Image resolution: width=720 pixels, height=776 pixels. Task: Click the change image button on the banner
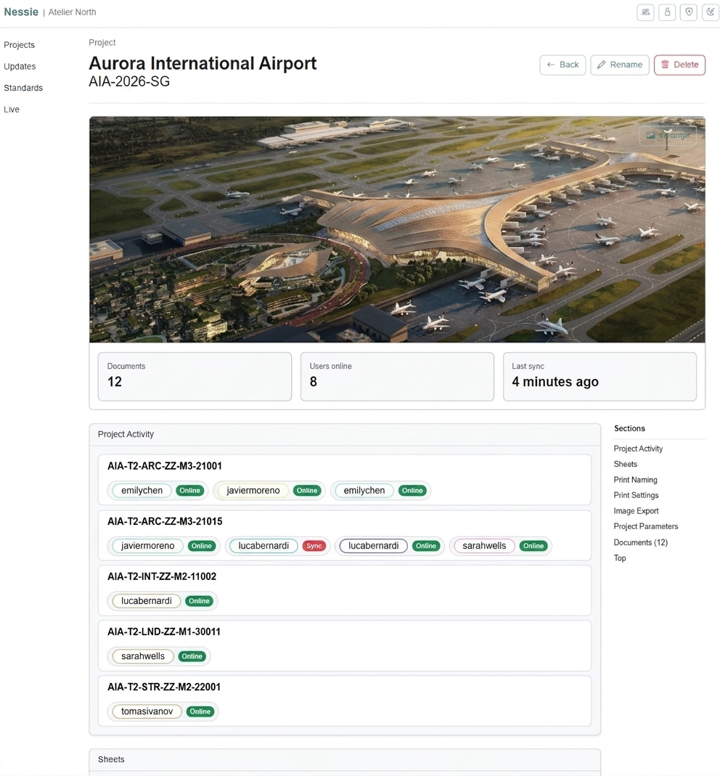(668, 135)
